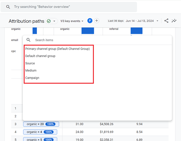181x141 pixels.
Task: Click the email row label
Action: pos(15,40)
